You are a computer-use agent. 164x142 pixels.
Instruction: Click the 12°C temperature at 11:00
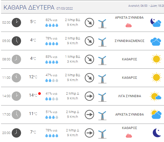point(33,77)
